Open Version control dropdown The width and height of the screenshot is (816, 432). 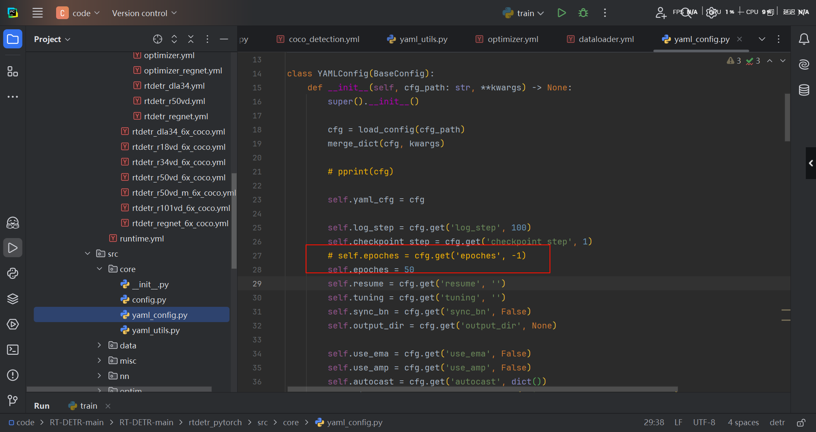pyautogui.click(x=144, y=13)
